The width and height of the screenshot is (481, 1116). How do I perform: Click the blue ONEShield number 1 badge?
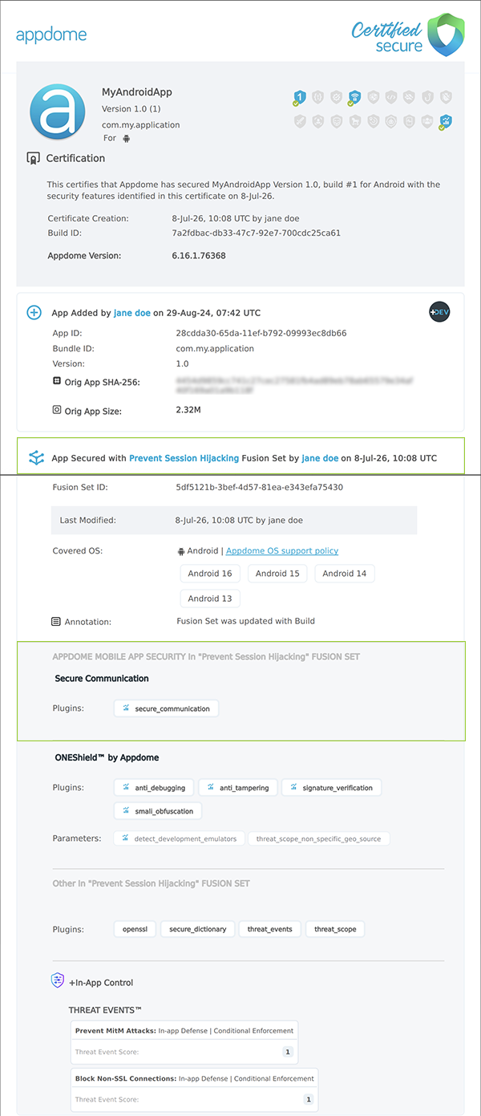point(300,98)
